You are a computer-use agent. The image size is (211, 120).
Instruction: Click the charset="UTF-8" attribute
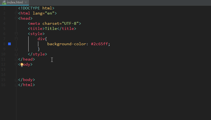click(60, 23)
